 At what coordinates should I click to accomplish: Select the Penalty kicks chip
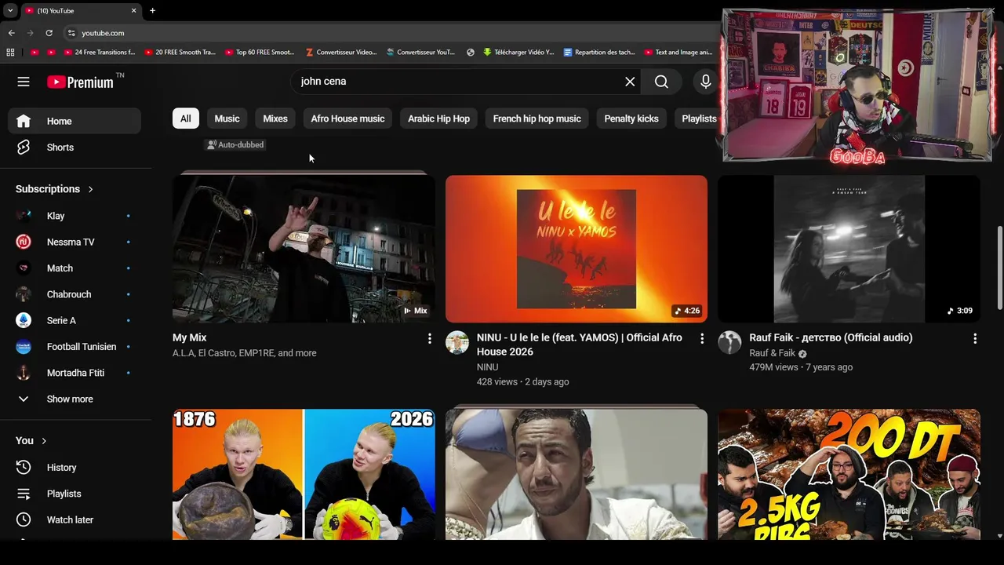pos(631,118)
